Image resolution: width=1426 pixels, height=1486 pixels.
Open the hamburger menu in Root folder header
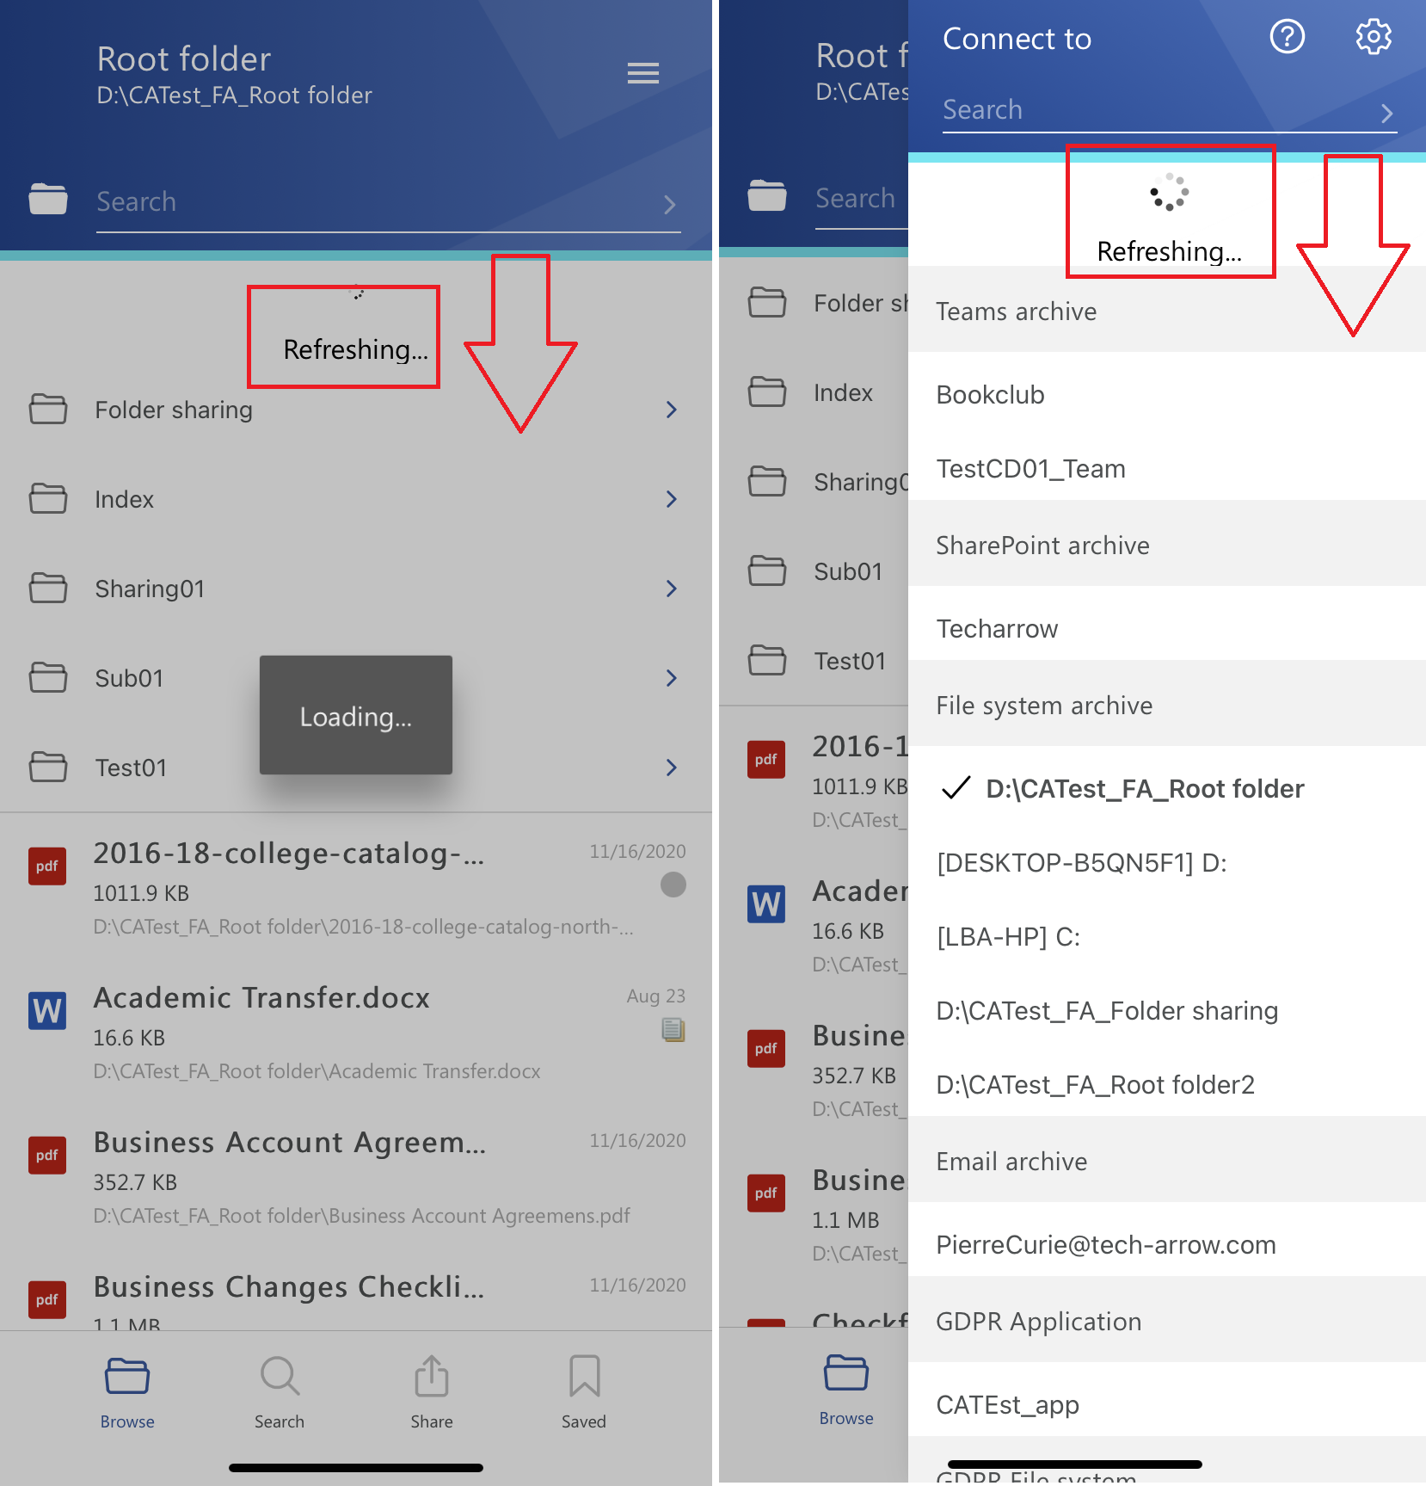tap(642, 73)
